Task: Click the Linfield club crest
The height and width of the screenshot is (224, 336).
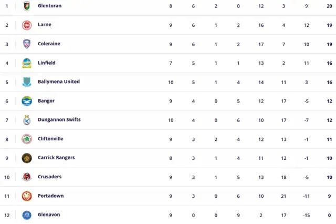Action: [x=27, y=63]
